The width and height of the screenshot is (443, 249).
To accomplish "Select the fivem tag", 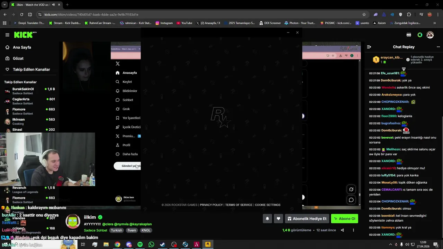I will tap(132, 230).
